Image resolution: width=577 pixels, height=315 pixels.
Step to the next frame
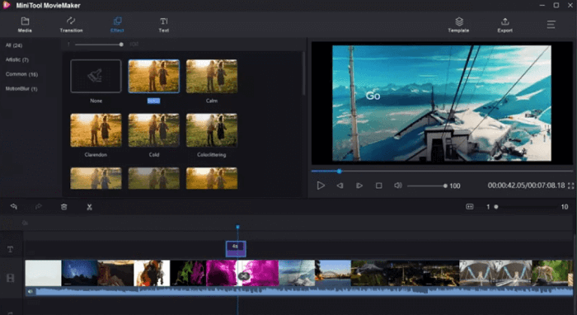pyautogui.click(x=359, y=186)
